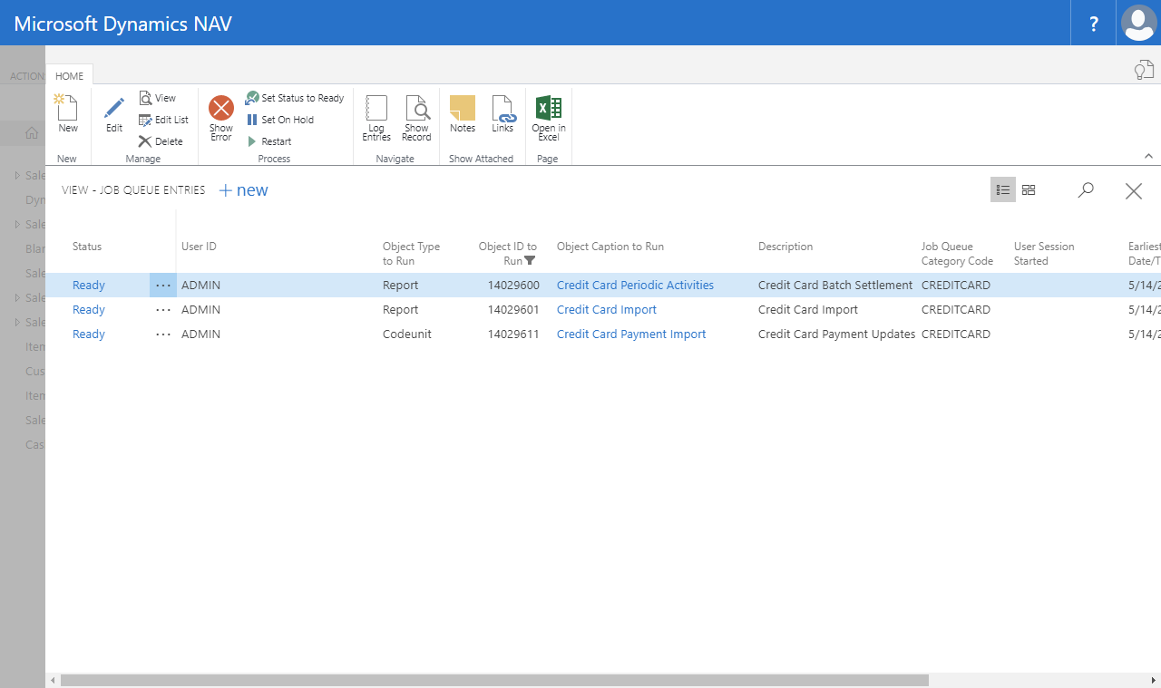Open Log Entries
Screen dimensions: 1161x688
[x=376, y=119]
